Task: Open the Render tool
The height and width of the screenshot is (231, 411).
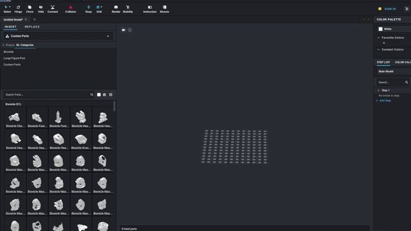Action: click(x=116, y=9)
